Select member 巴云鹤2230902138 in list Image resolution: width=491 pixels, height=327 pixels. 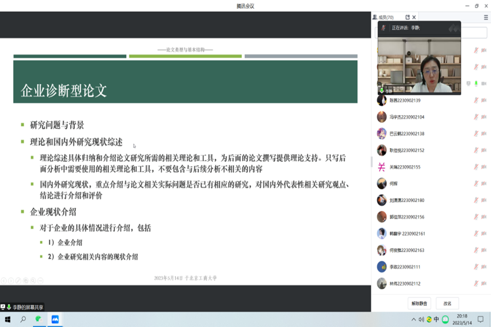point(407,134)
